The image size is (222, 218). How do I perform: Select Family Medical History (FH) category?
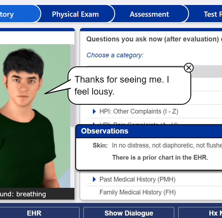pos(137,192)
